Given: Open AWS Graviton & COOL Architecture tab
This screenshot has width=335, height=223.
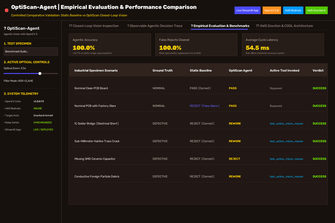Looking at the screenshot, I should [284, 26].
